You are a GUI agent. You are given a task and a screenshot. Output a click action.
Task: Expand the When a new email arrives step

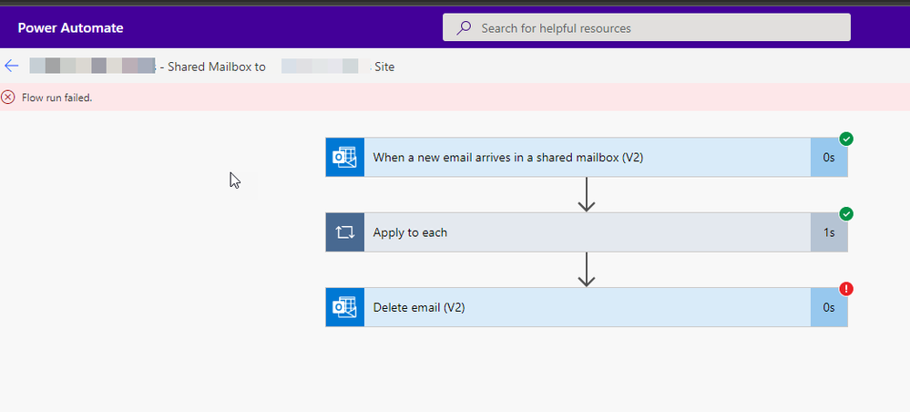coord(587,157)
